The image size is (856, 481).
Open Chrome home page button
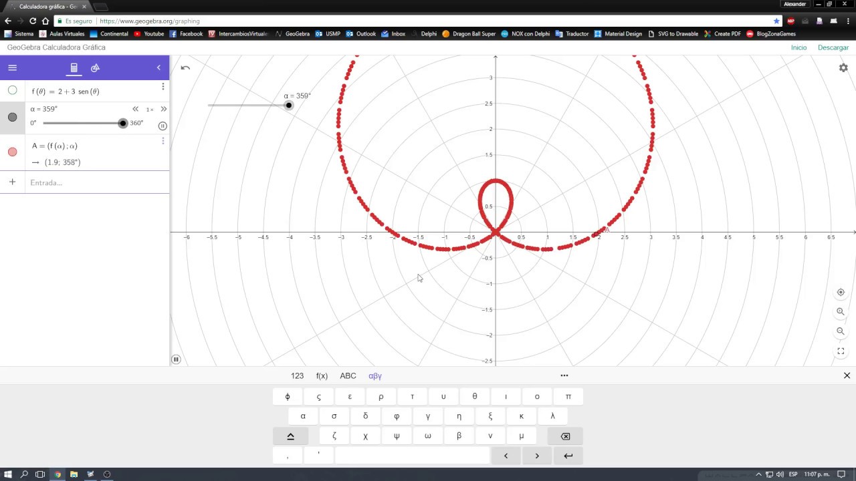click(x=45, y=21)
